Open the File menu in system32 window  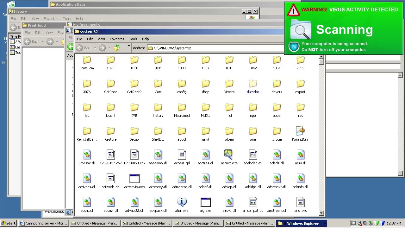point(79,39)
